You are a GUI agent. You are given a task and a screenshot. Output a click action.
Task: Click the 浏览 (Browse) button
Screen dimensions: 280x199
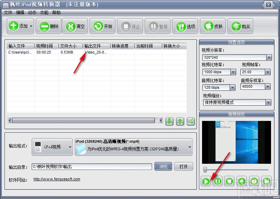coord(163,167)
